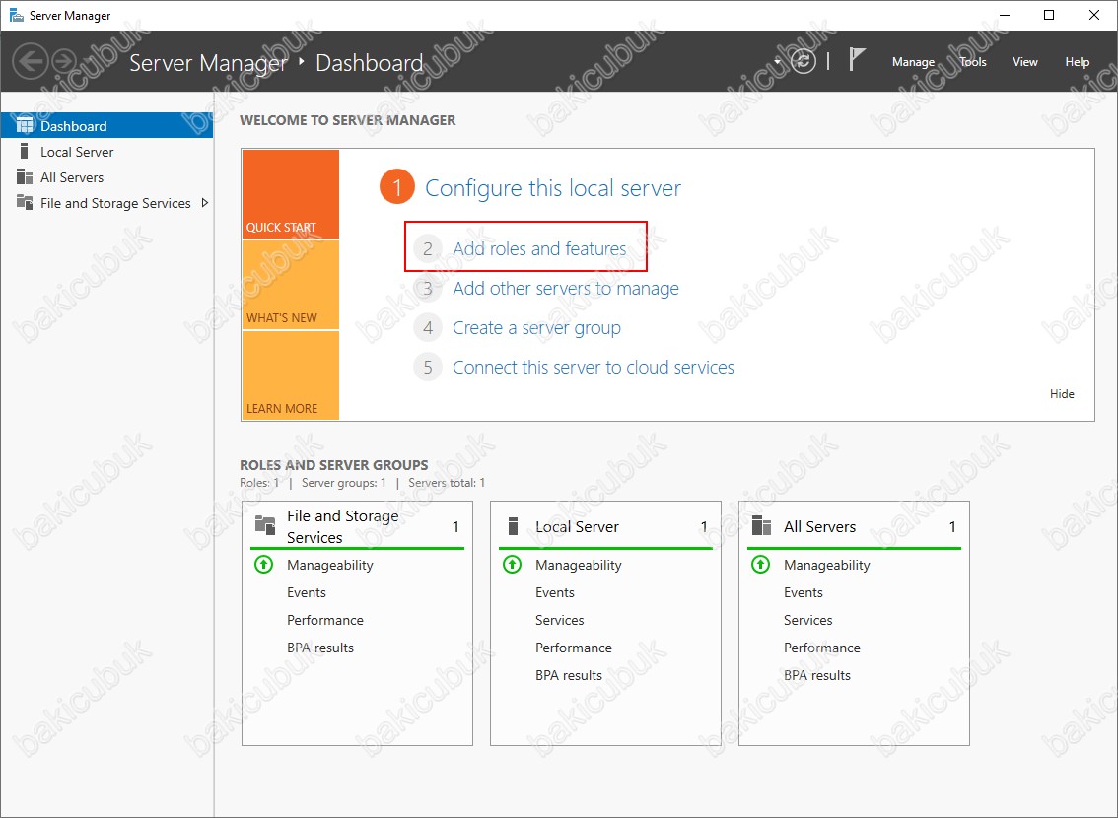This screenshot has width=1118, height=818.
Task: Click Server Manager title bar app icon
Action: (x=16, y=15)
